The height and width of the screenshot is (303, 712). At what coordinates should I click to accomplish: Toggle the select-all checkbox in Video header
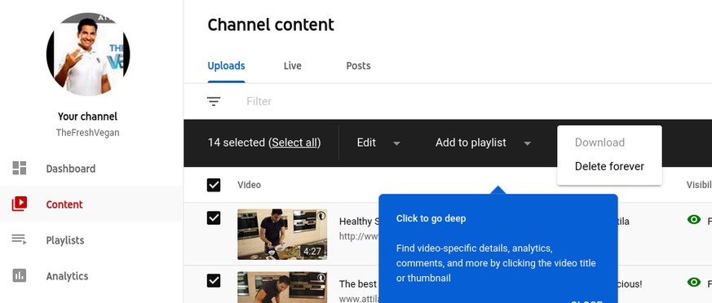[214, 185]
